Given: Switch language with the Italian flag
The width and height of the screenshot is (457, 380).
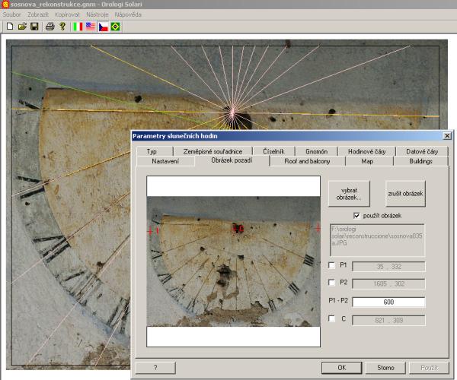Looking at the screenshot, I should (78, 27).
